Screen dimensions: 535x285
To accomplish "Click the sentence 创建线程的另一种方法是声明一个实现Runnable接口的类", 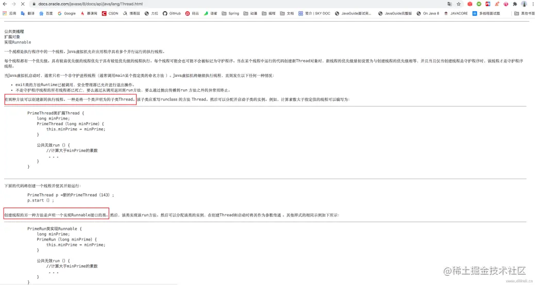I will [56, 215].
